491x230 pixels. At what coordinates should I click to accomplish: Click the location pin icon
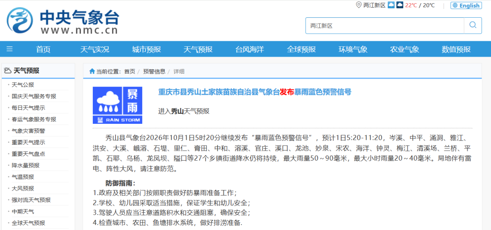tap(359, 5)
